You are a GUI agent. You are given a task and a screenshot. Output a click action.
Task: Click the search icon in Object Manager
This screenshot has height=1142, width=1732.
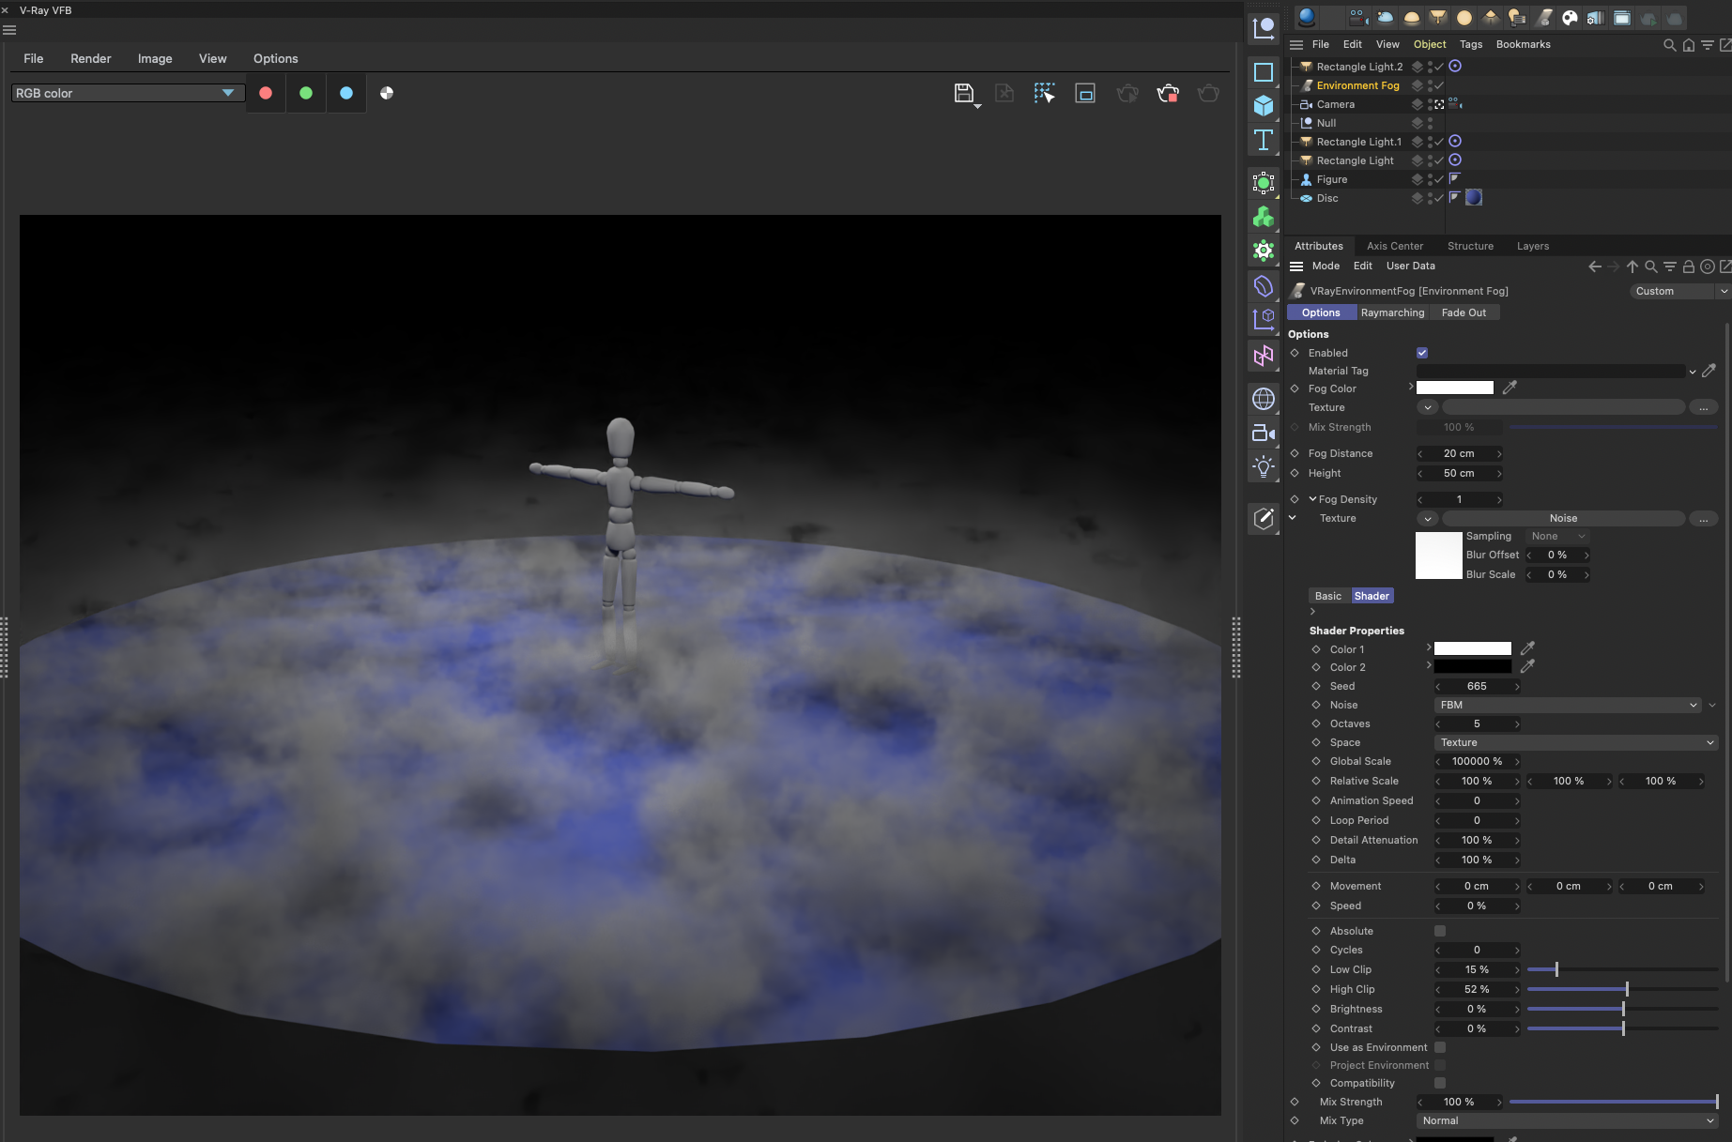point(1669,45)
